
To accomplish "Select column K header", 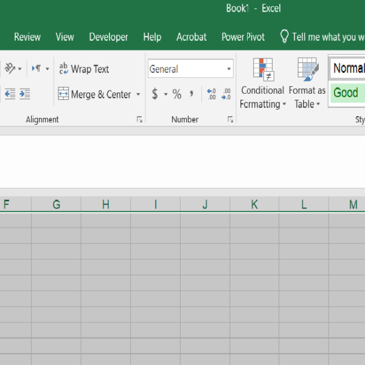I will click(254, 204).
